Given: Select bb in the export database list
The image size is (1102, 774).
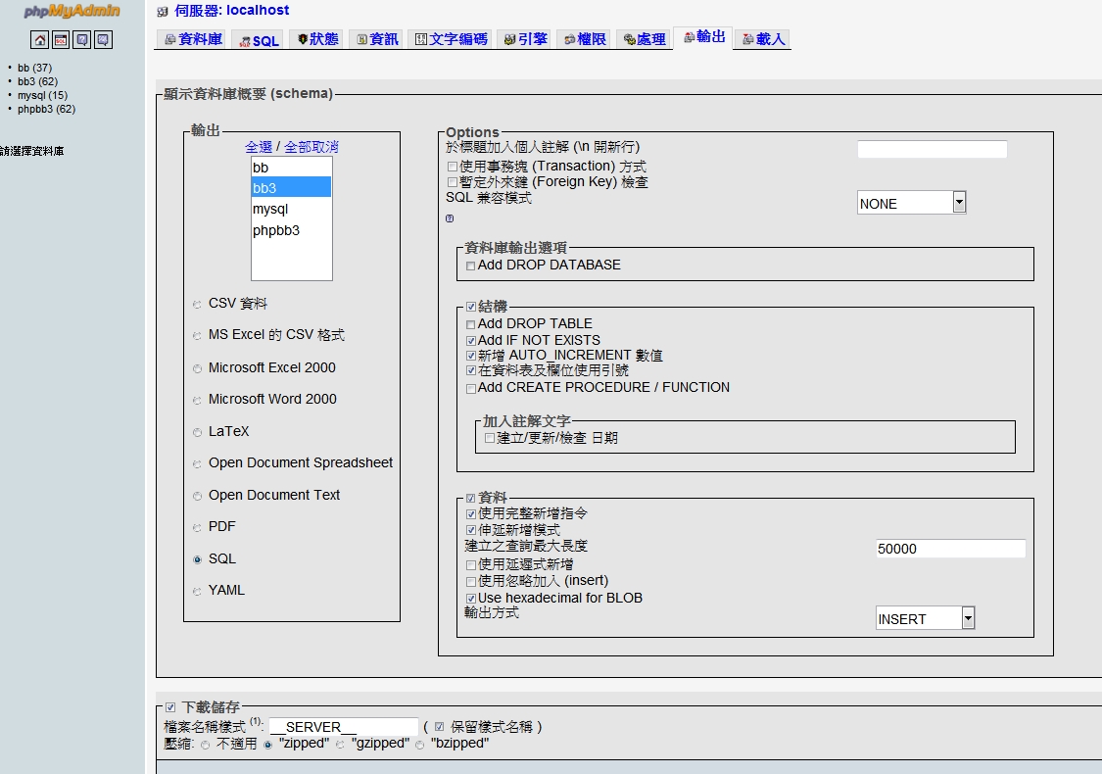Looking at the screenshot, I should (x=291, y=168).
